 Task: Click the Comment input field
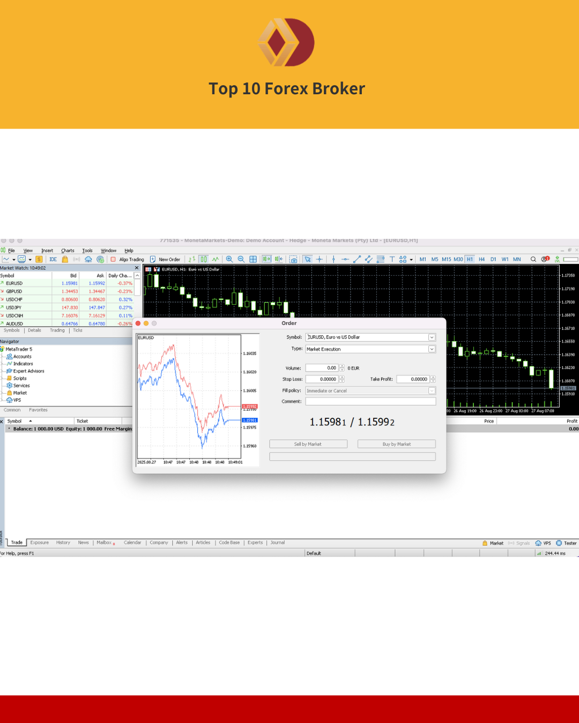pos(370,401)
